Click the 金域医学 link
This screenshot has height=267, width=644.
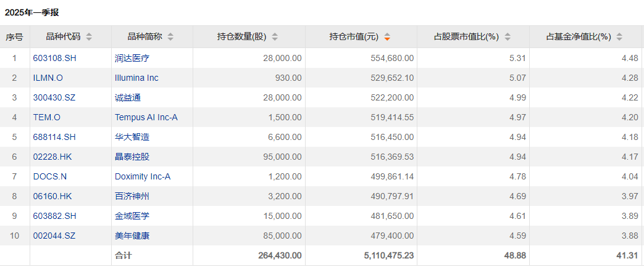point(132,216)
